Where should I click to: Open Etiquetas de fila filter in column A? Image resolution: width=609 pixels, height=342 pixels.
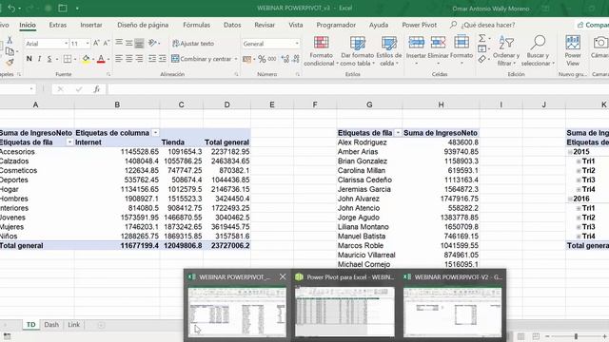pos(69,142)
